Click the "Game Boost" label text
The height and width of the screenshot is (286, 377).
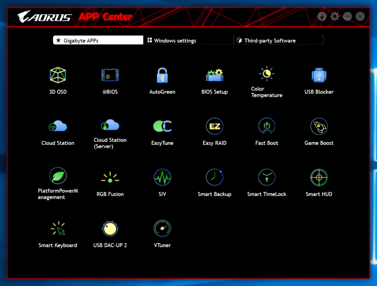pos(319,143)
